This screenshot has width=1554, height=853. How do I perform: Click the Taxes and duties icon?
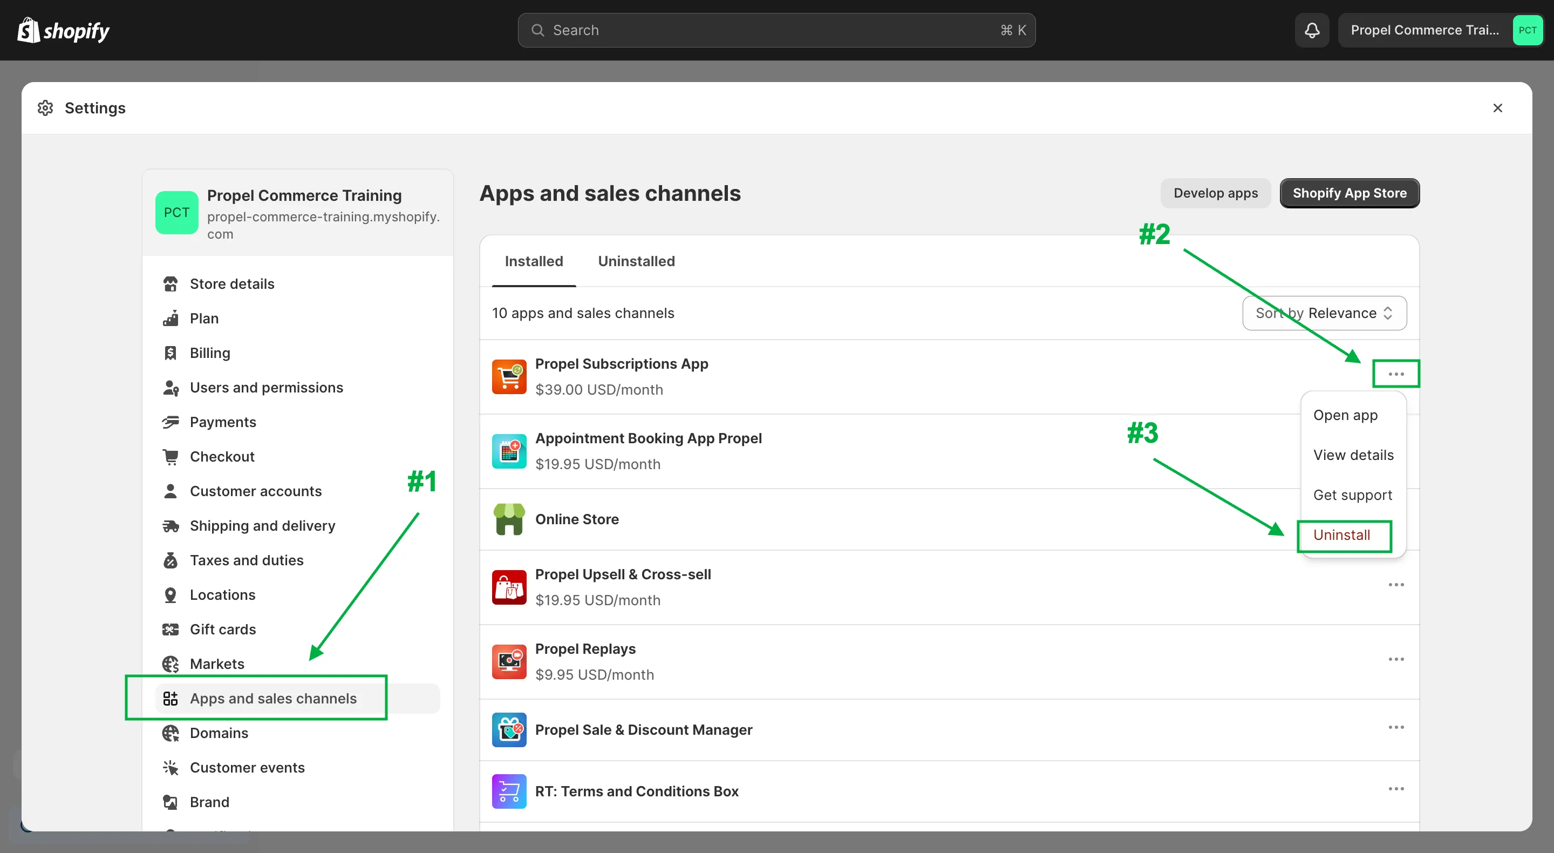(x=171, y=560)
